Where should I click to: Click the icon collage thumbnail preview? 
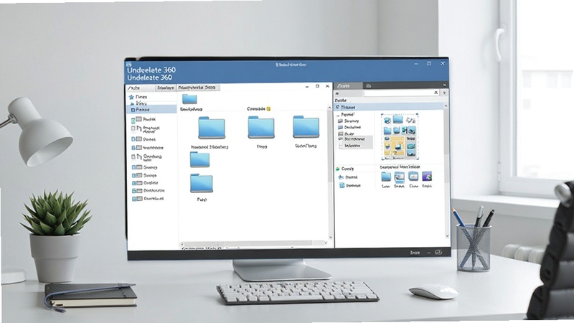point(400,136)
